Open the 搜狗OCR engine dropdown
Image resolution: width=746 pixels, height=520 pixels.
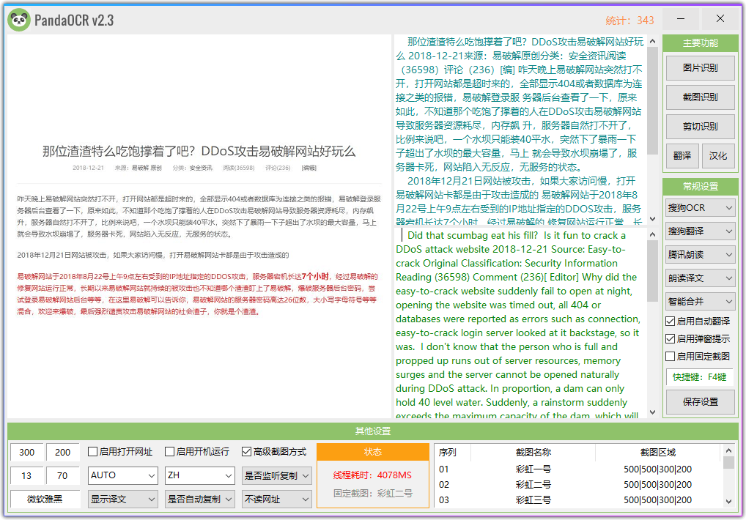[700, 208]
